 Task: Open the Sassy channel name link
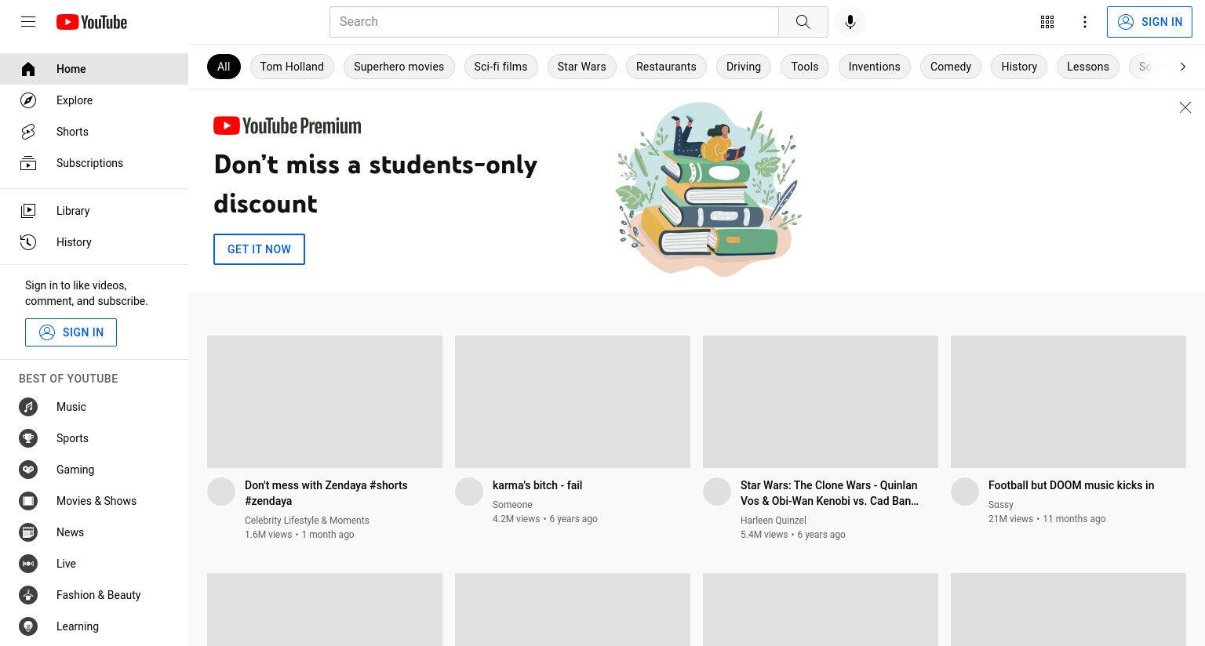(x=1001, y=505)
